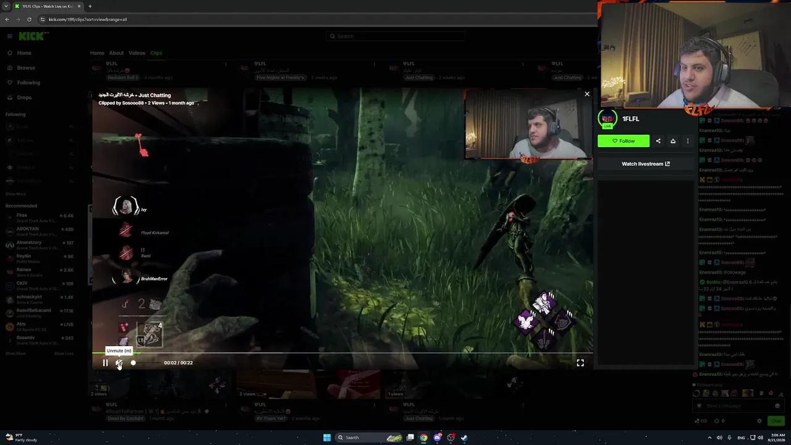
Task: Click the RV There Yet? category tag
Action: tap(272, 418)
